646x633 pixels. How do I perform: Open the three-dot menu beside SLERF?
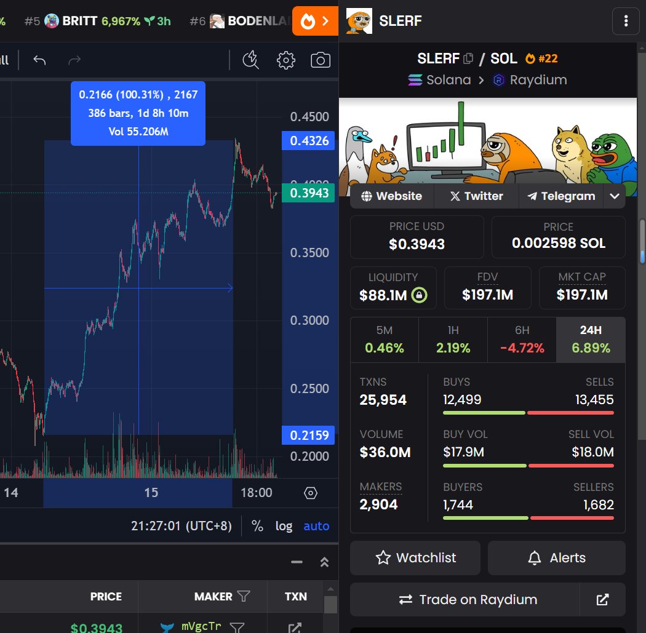(x=626, y=21)
